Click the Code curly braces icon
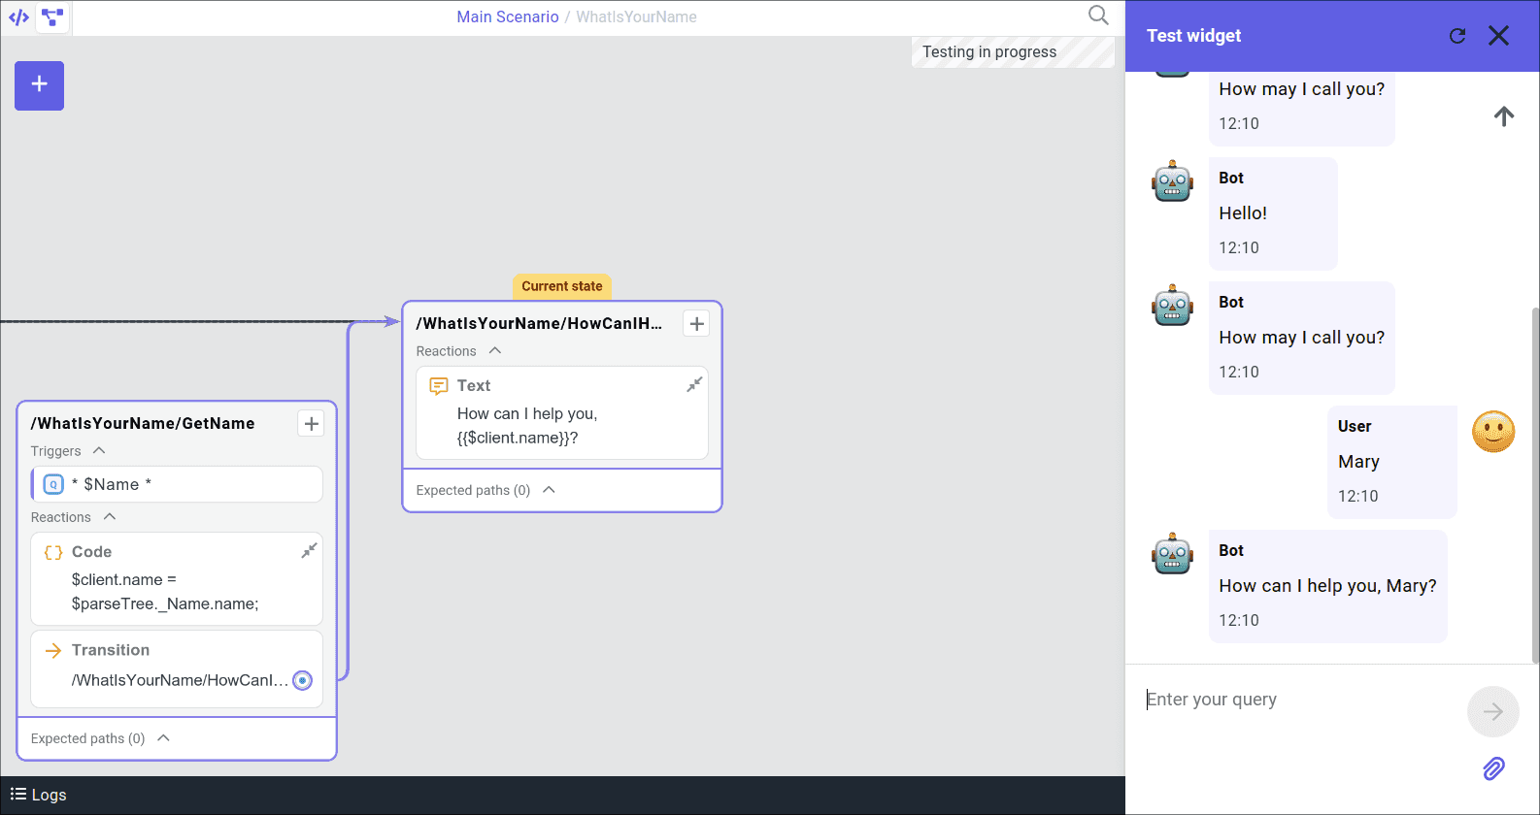 pos(53,552)
